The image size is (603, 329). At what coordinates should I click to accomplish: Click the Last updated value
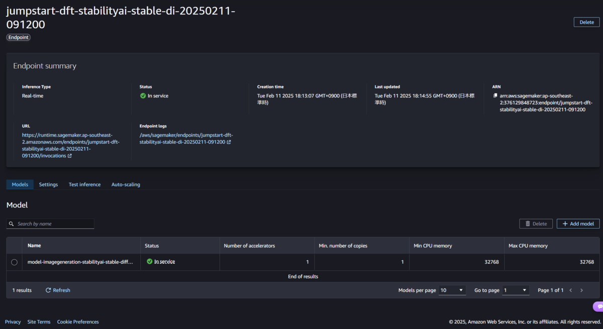[425, 99]
